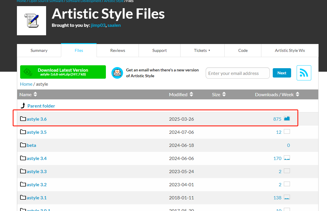Sort files by the Name column arrows
The width and height of the screenshot is (327, 211).
point(35,94)
